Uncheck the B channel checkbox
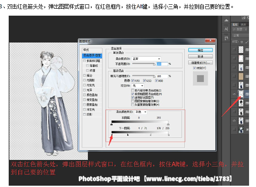 point(156,80)
